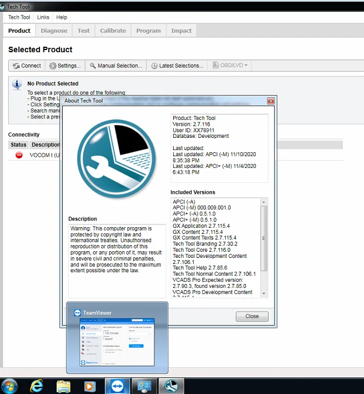Click the Included Versions scrollbar thumb
Screen dimensions: 364x394
click(x=264, y=238)
